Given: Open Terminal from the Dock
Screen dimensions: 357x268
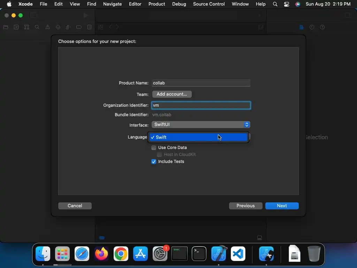Looking at the screenshot, I should 199,254.
